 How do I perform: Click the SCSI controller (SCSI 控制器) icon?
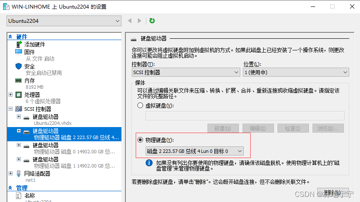point(19,109)
